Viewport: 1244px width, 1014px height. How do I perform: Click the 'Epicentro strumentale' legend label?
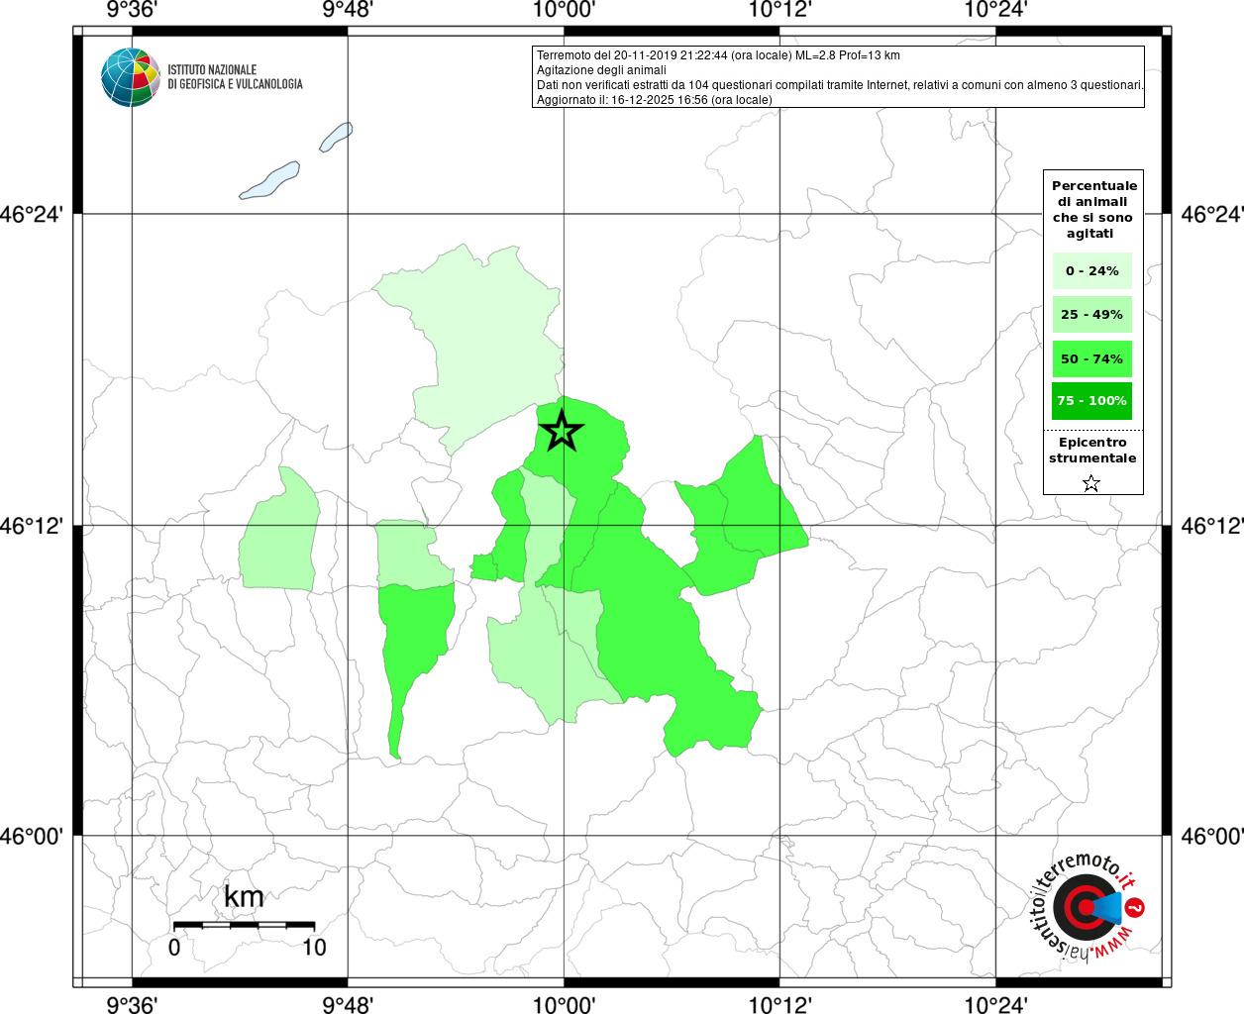1092,451
